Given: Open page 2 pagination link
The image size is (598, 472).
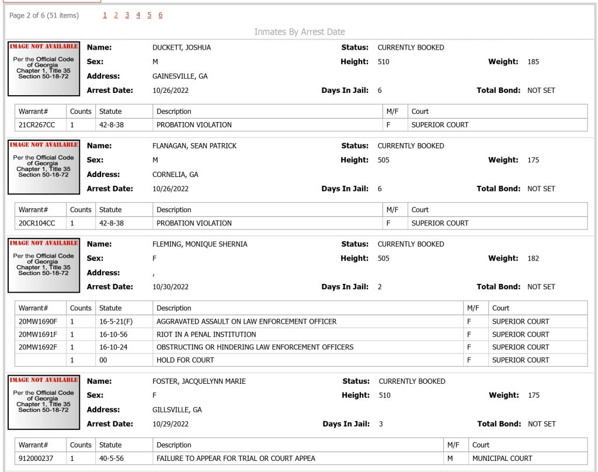Looking at the screenshot, I should point(116,15).
